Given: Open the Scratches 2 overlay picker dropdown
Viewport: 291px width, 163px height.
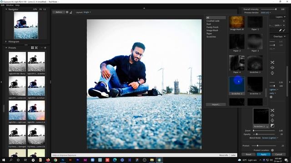Looking at the screenshot, I should [261, 126].
